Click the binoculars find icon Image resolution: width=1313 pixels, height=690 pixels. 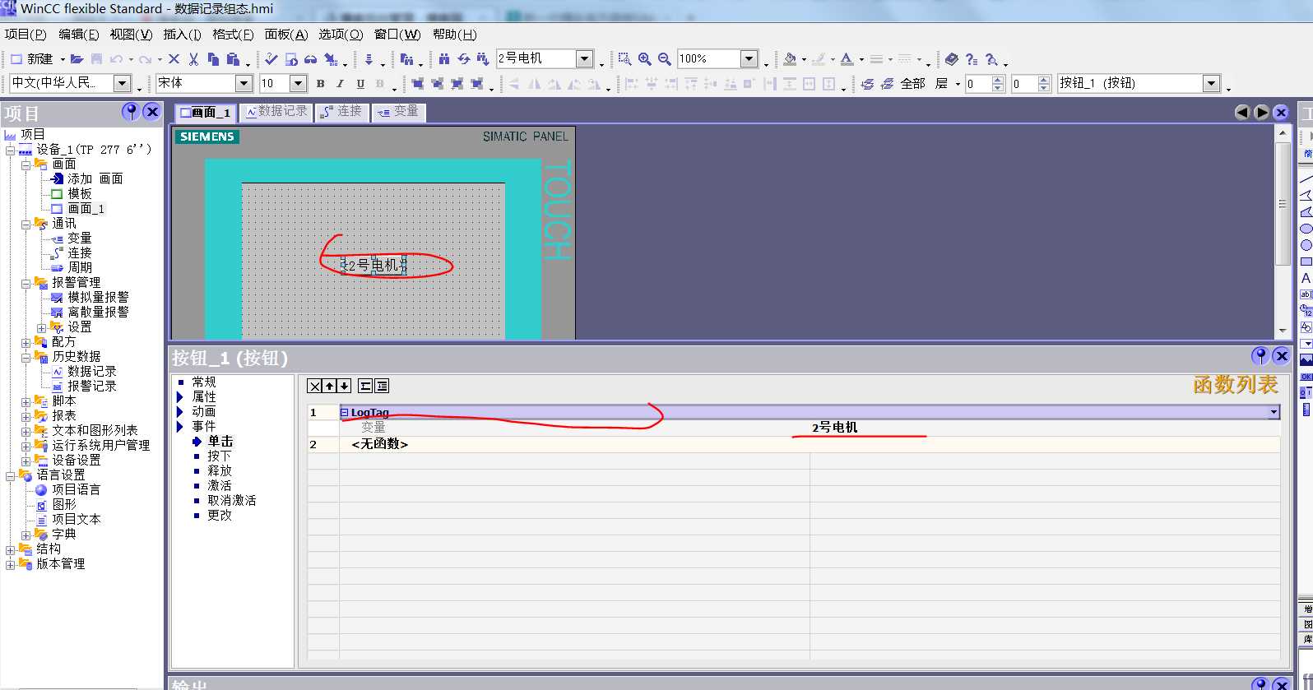pos(444,59)
